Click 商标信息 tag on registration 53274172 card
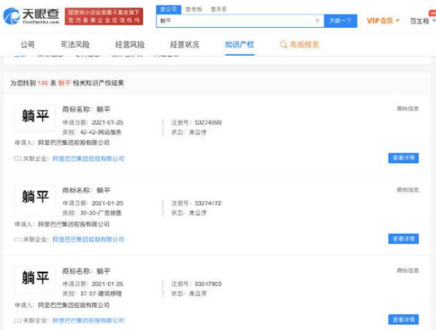This screenshot has height=330, width=436. tap(407, 190)
